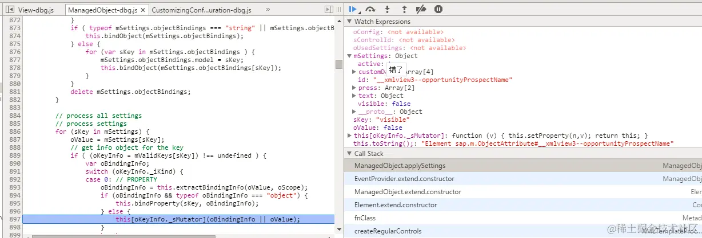Viewport: 702px width, 238px height.
Task: Step out of current function
Action: pyautogui.click(x=404, y=9)
